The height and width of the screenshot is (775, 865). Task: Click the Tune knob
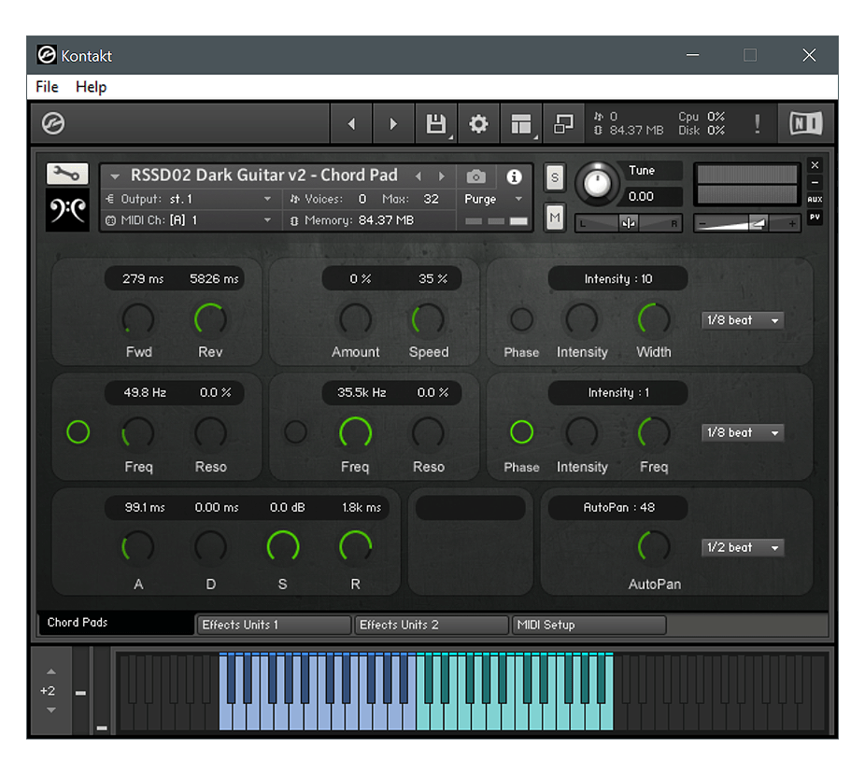597,184
